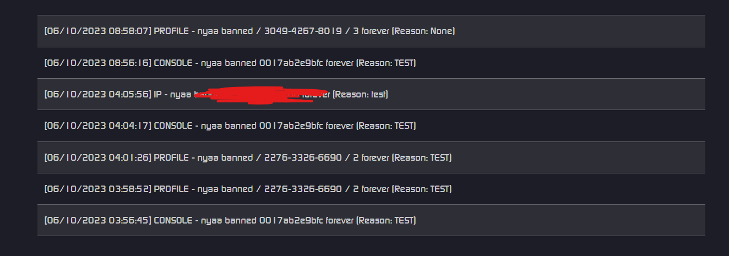
Task: Click the "Reason: TEST" text in the 03:58:52 entry
Action: pyautogui.click(x=422, y=189)
